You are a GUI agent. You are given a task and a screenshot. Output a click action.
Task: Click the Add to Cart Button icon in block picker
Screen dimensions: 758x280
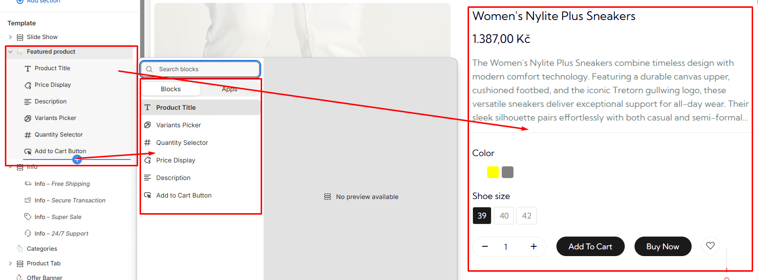[x=147, y=195]
